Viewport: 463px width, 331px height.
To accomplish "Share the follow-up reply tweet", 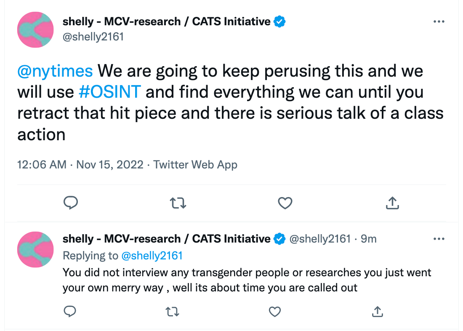I will tap(378, 312).
